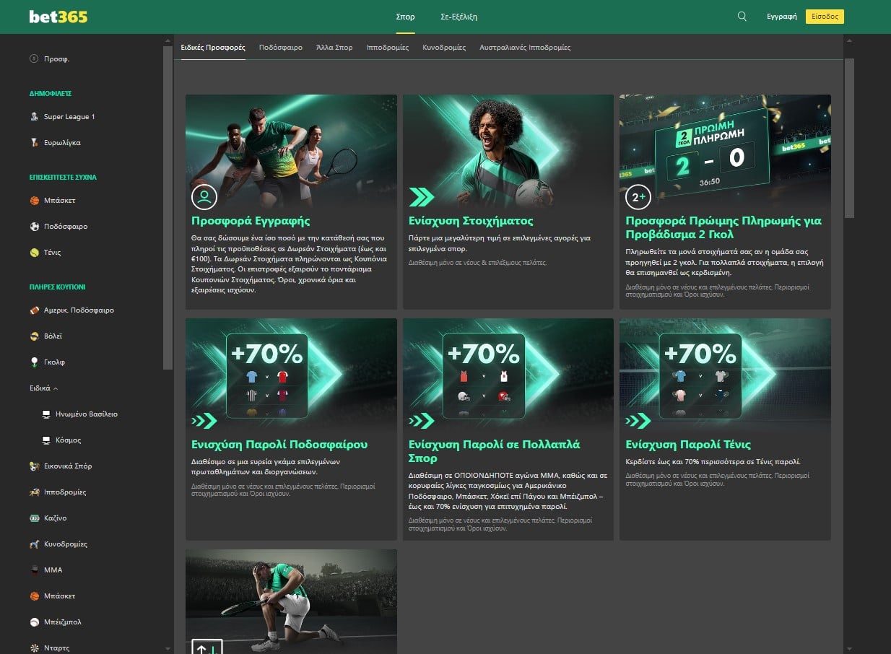
Task: Click the Μπάσκετ basketball icon under frequently visited
Action: (x=34, y=201)
